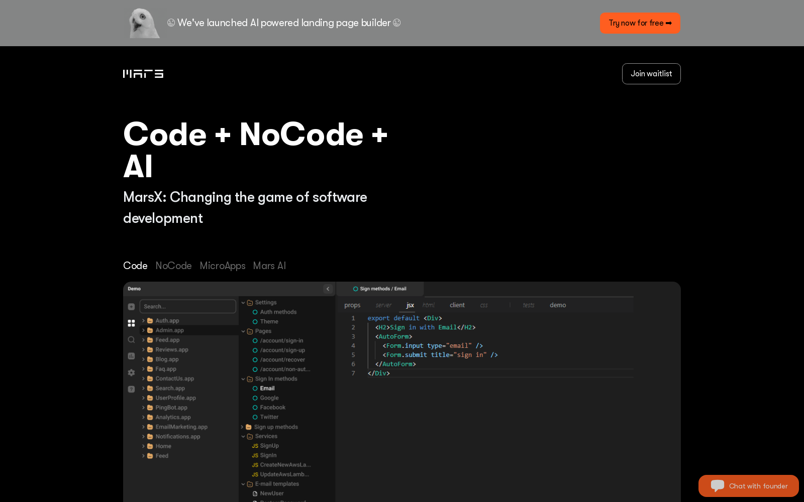Select the Email sign-in method item
The image size is (804, 502).
coord(267,389)
